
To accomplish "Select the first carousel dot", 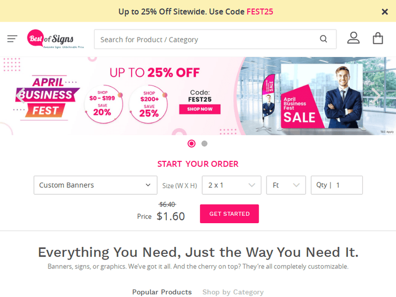I will 192,143.
